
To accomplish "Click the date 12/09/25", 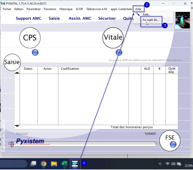I will [x=150, y=134].
